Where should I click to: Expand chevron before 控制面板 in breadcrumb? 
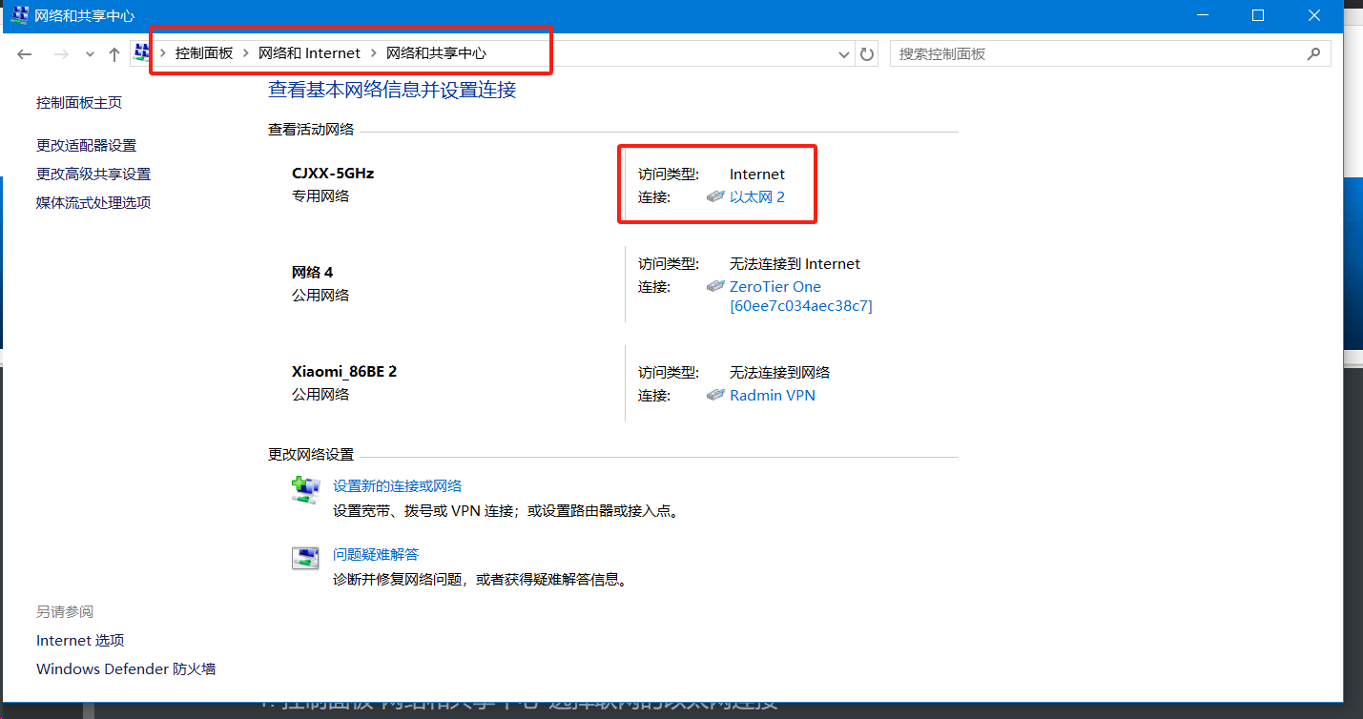pos(163,53)
